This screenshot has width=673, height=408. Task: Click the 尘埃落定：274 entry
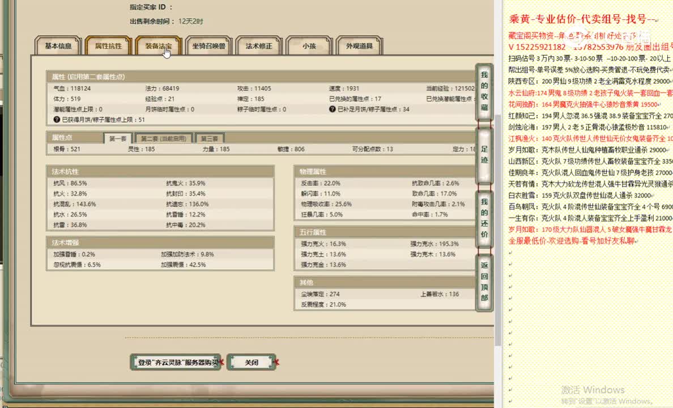click(x=320, y=294)
